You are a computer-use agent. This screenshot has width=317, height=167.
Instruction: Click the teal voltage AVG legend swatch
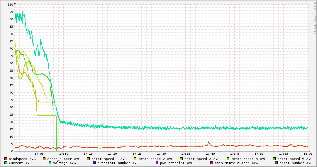click(x=50, y=163)
